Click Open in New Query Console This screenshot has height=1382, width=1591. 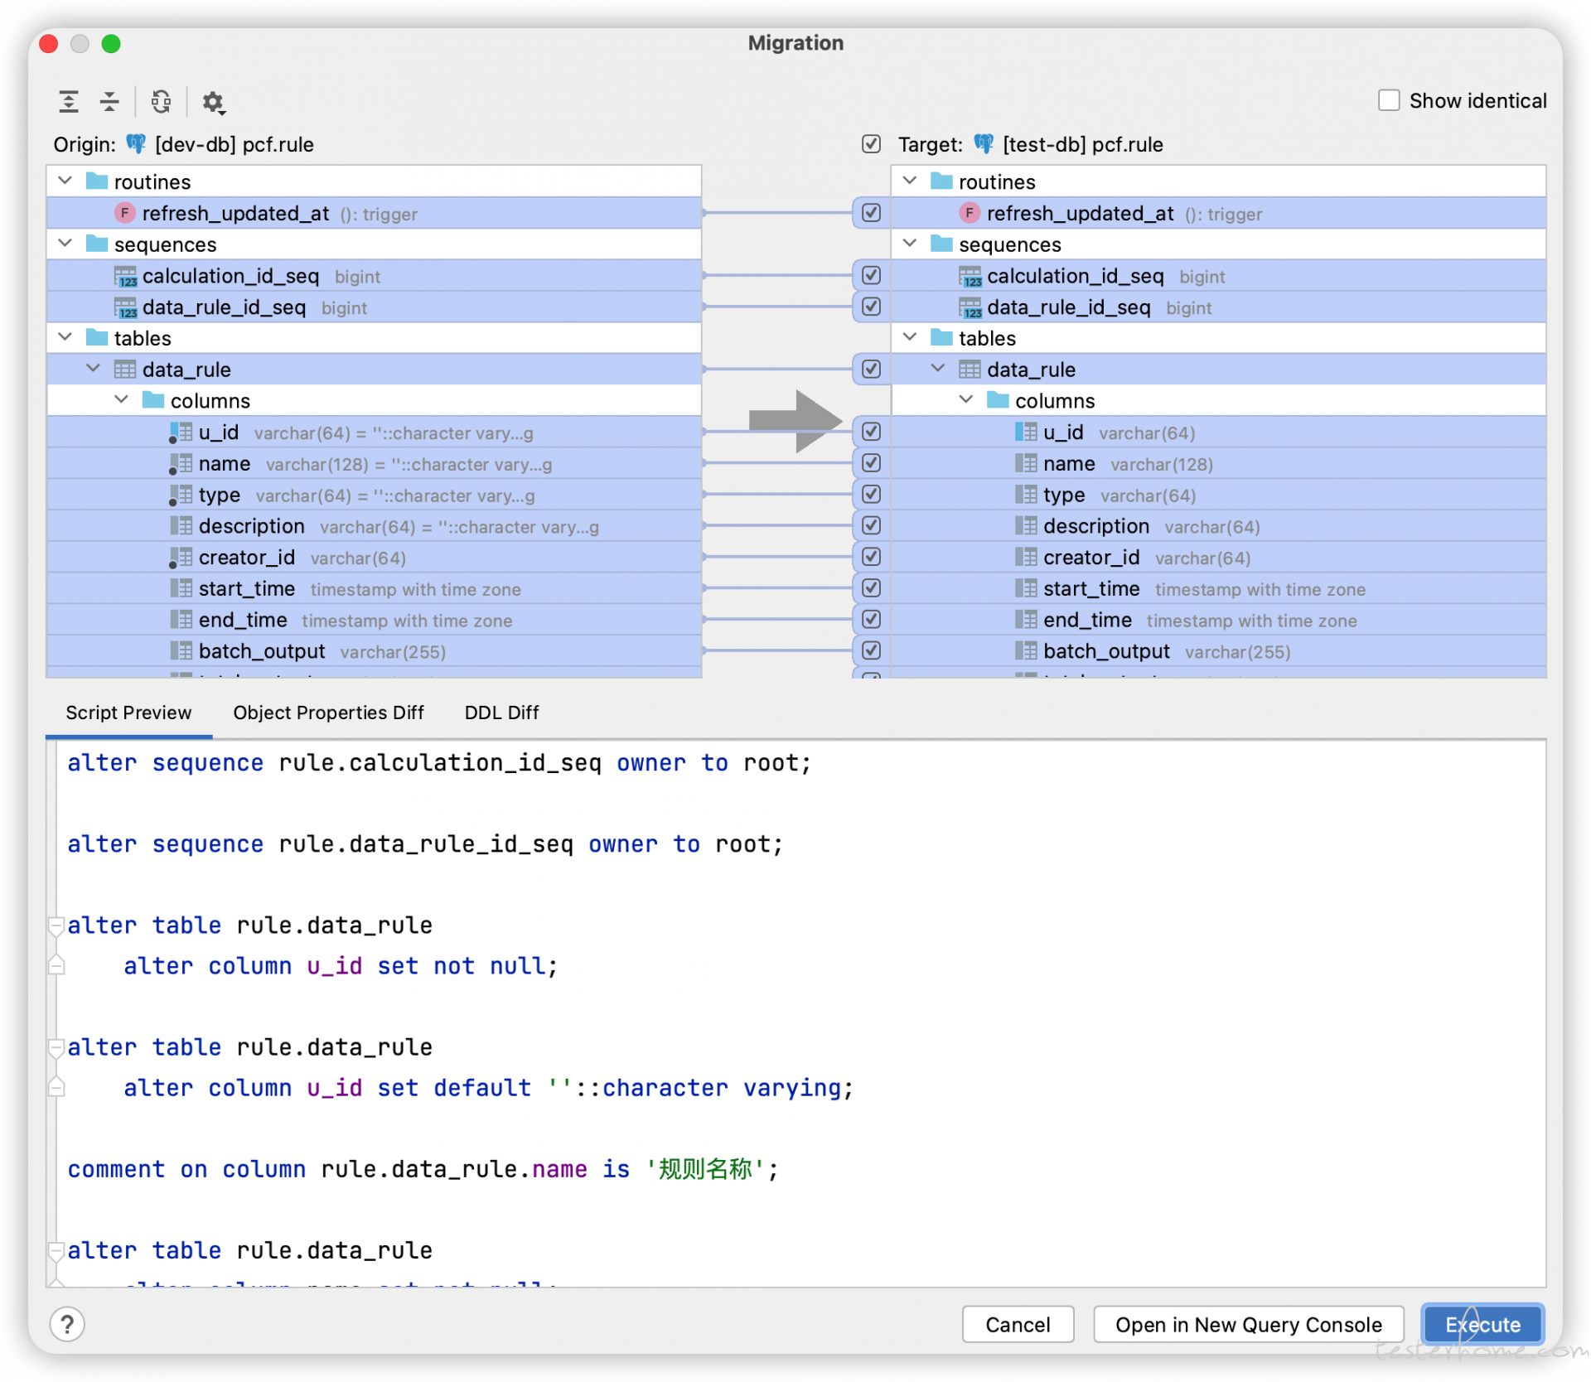click(x=1248, y=1324)
